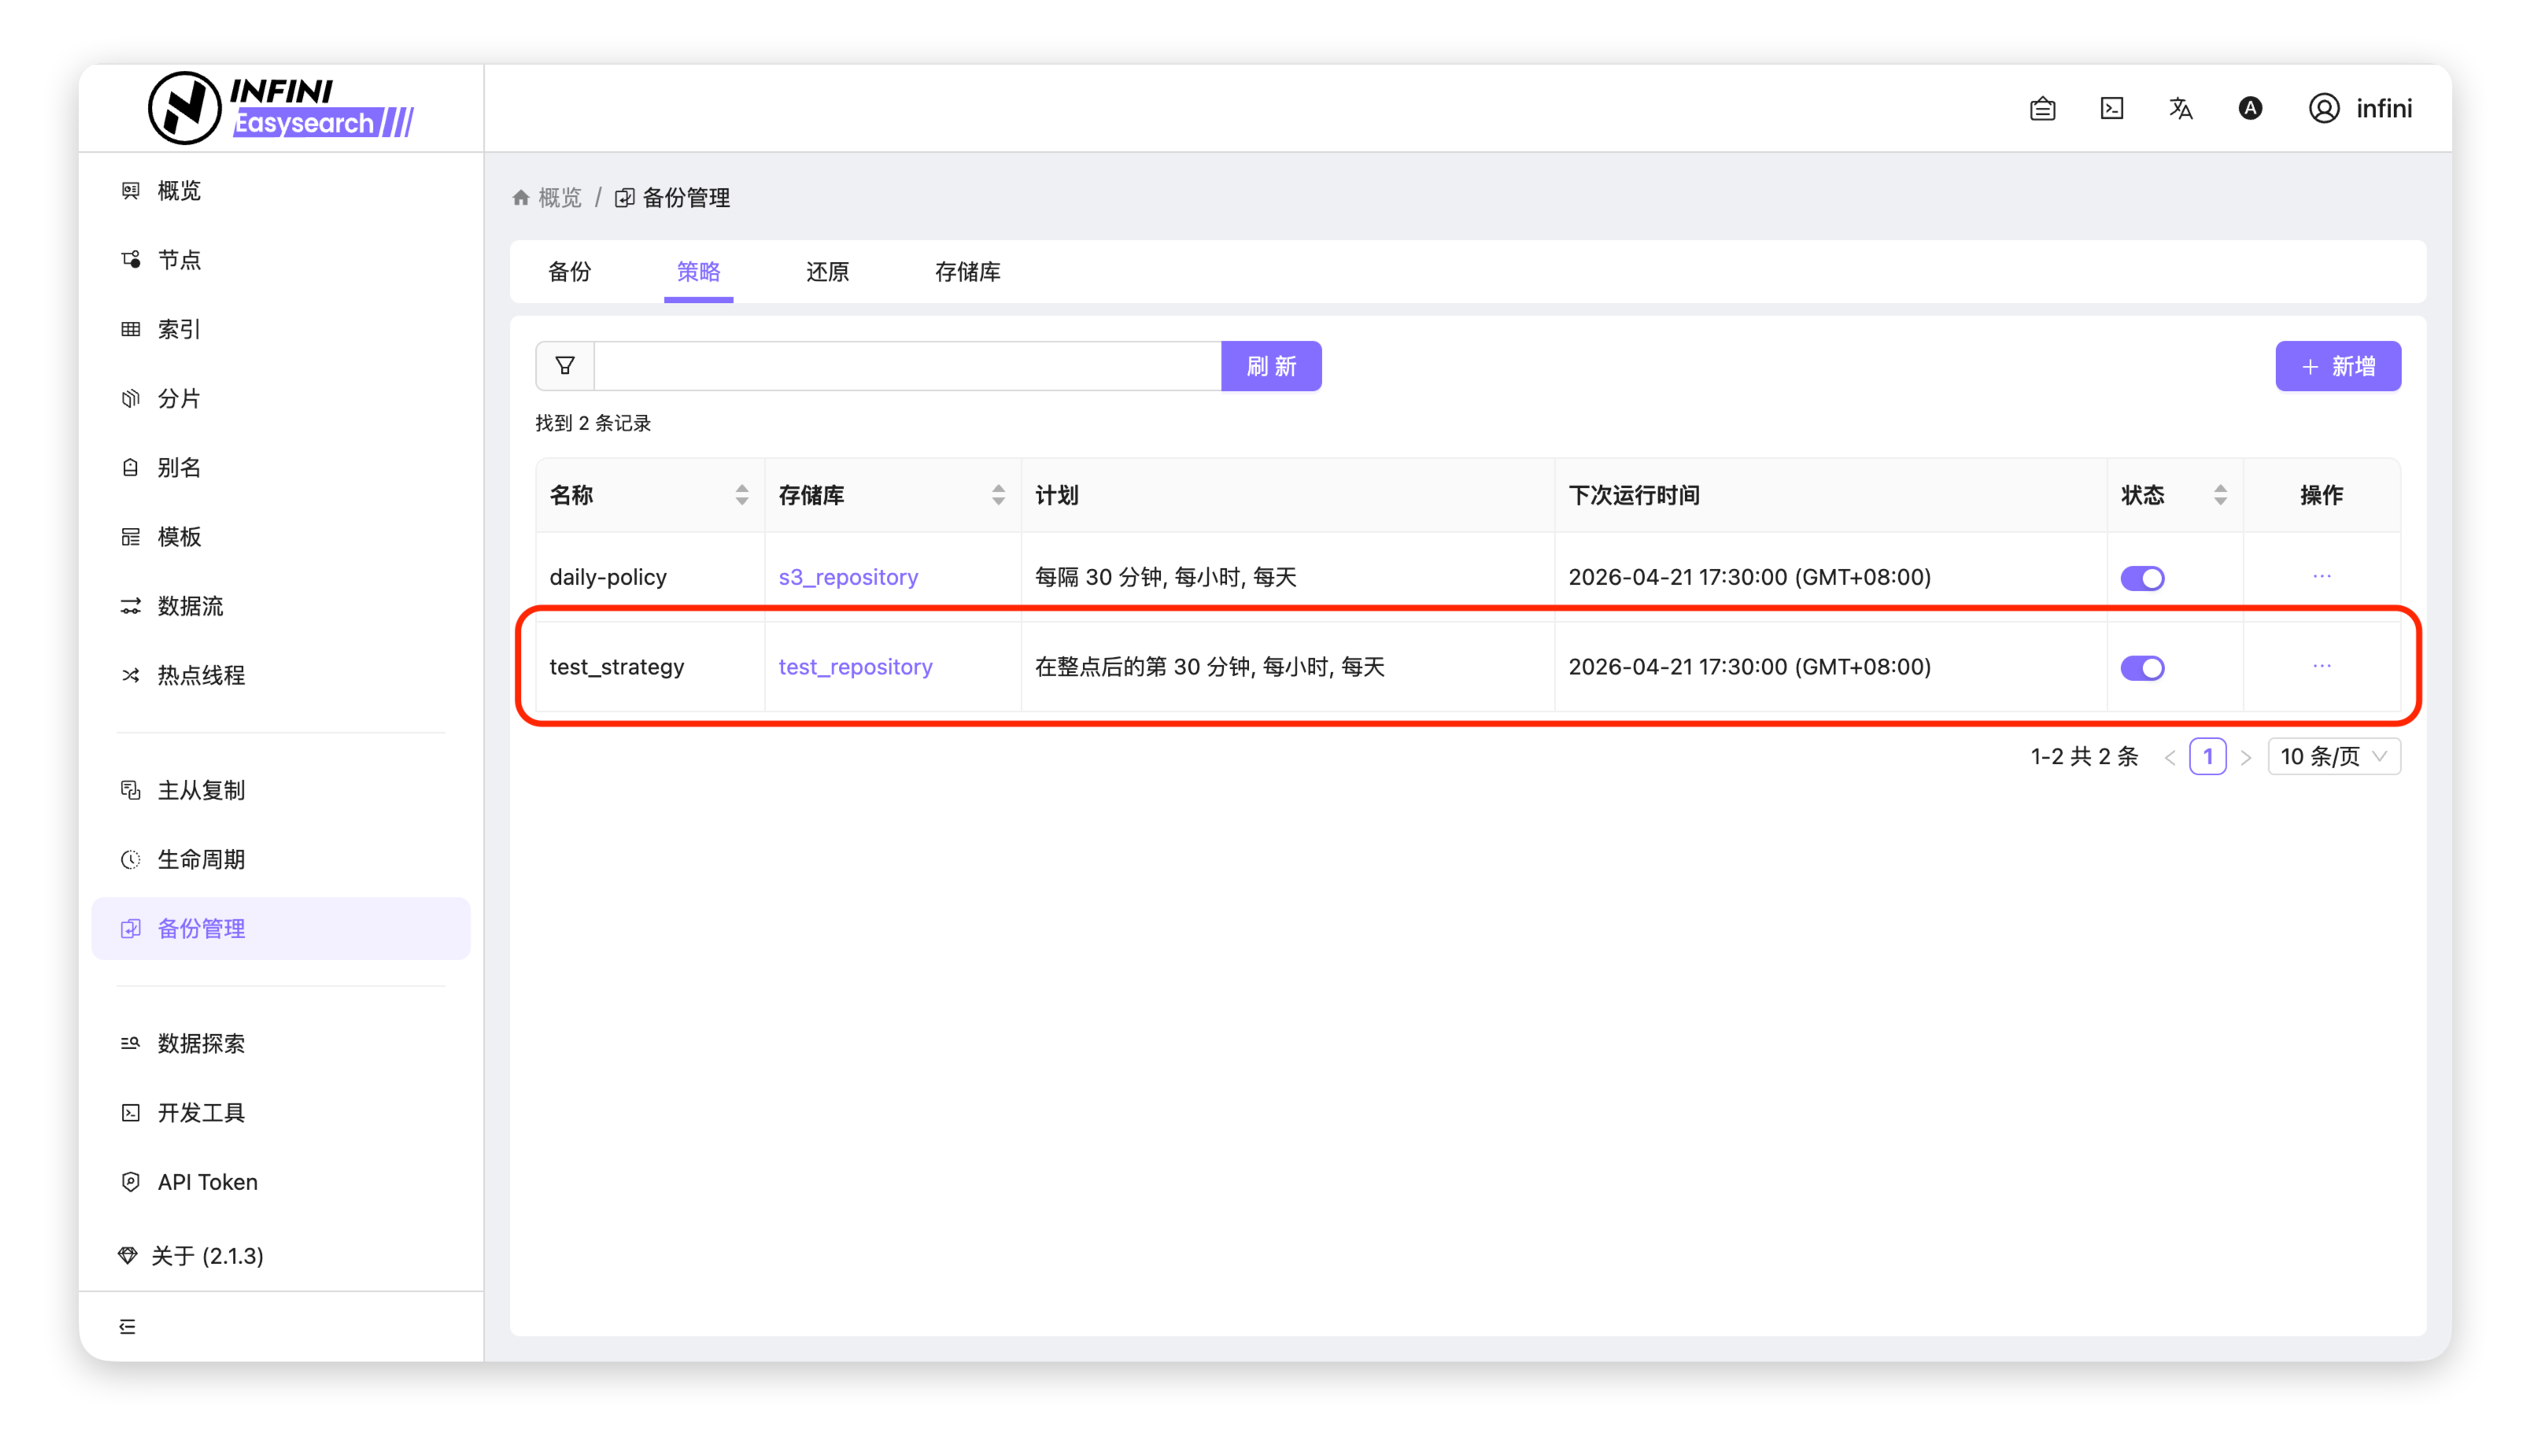Open the developer console icon in header
Viewport: 2531px width, 1456px height.
[x=2111, y=108]
